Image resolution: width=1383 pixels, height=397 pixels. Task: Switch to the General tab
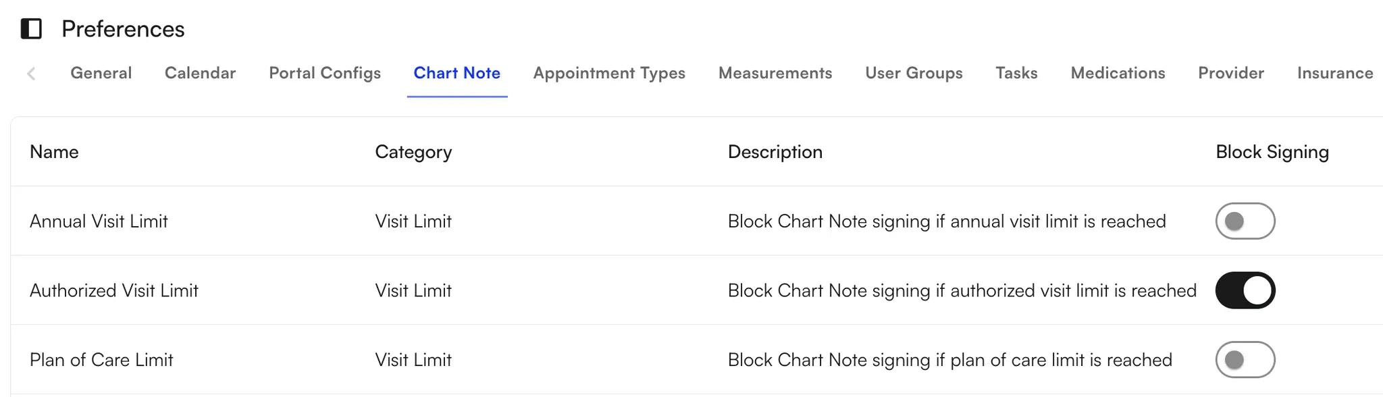pyautogui.click(x=101, y=73)
